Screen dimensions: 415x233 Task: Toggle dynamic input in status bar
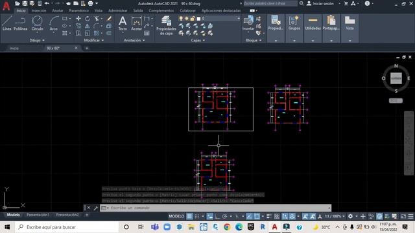(209, 216)
